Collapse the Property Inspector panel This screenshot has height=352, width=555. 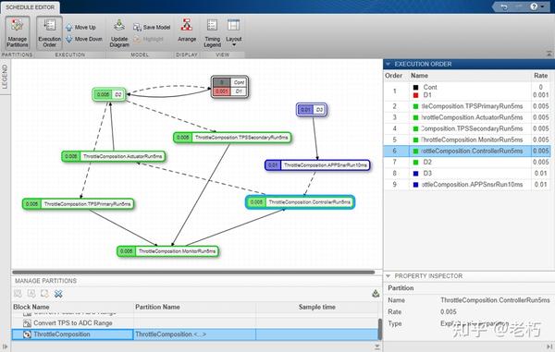tap(388, 275)
